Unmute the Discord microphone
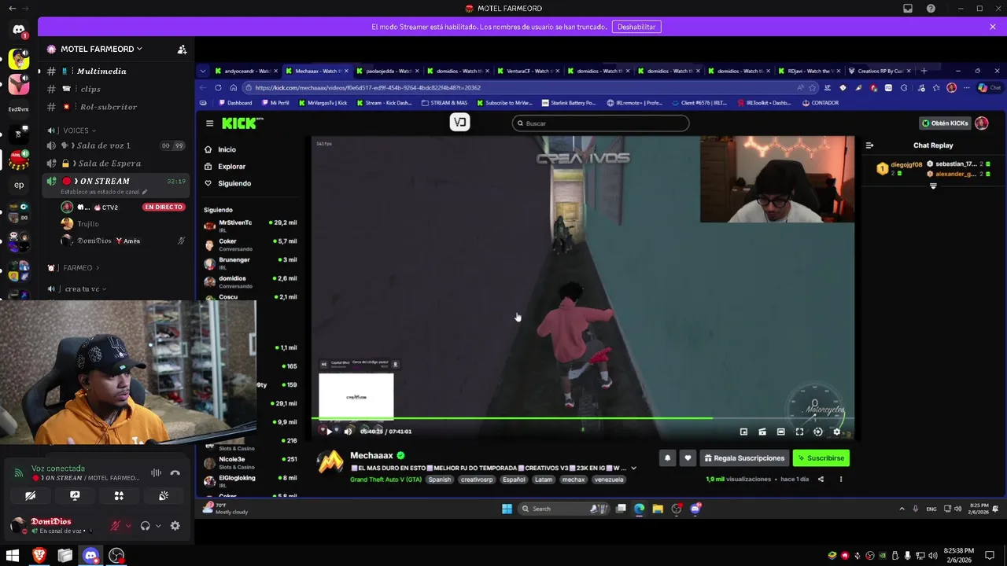 (x=116, y=526)
